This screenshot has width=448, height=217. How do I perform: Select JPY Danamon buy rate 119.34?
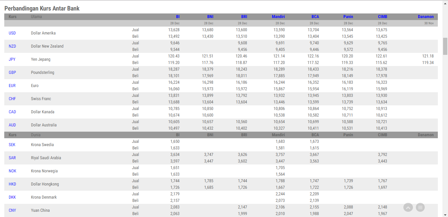point(428,63)
